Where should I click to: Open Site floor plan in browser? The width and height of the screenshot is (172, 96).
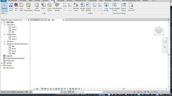(x=13, y=32)
